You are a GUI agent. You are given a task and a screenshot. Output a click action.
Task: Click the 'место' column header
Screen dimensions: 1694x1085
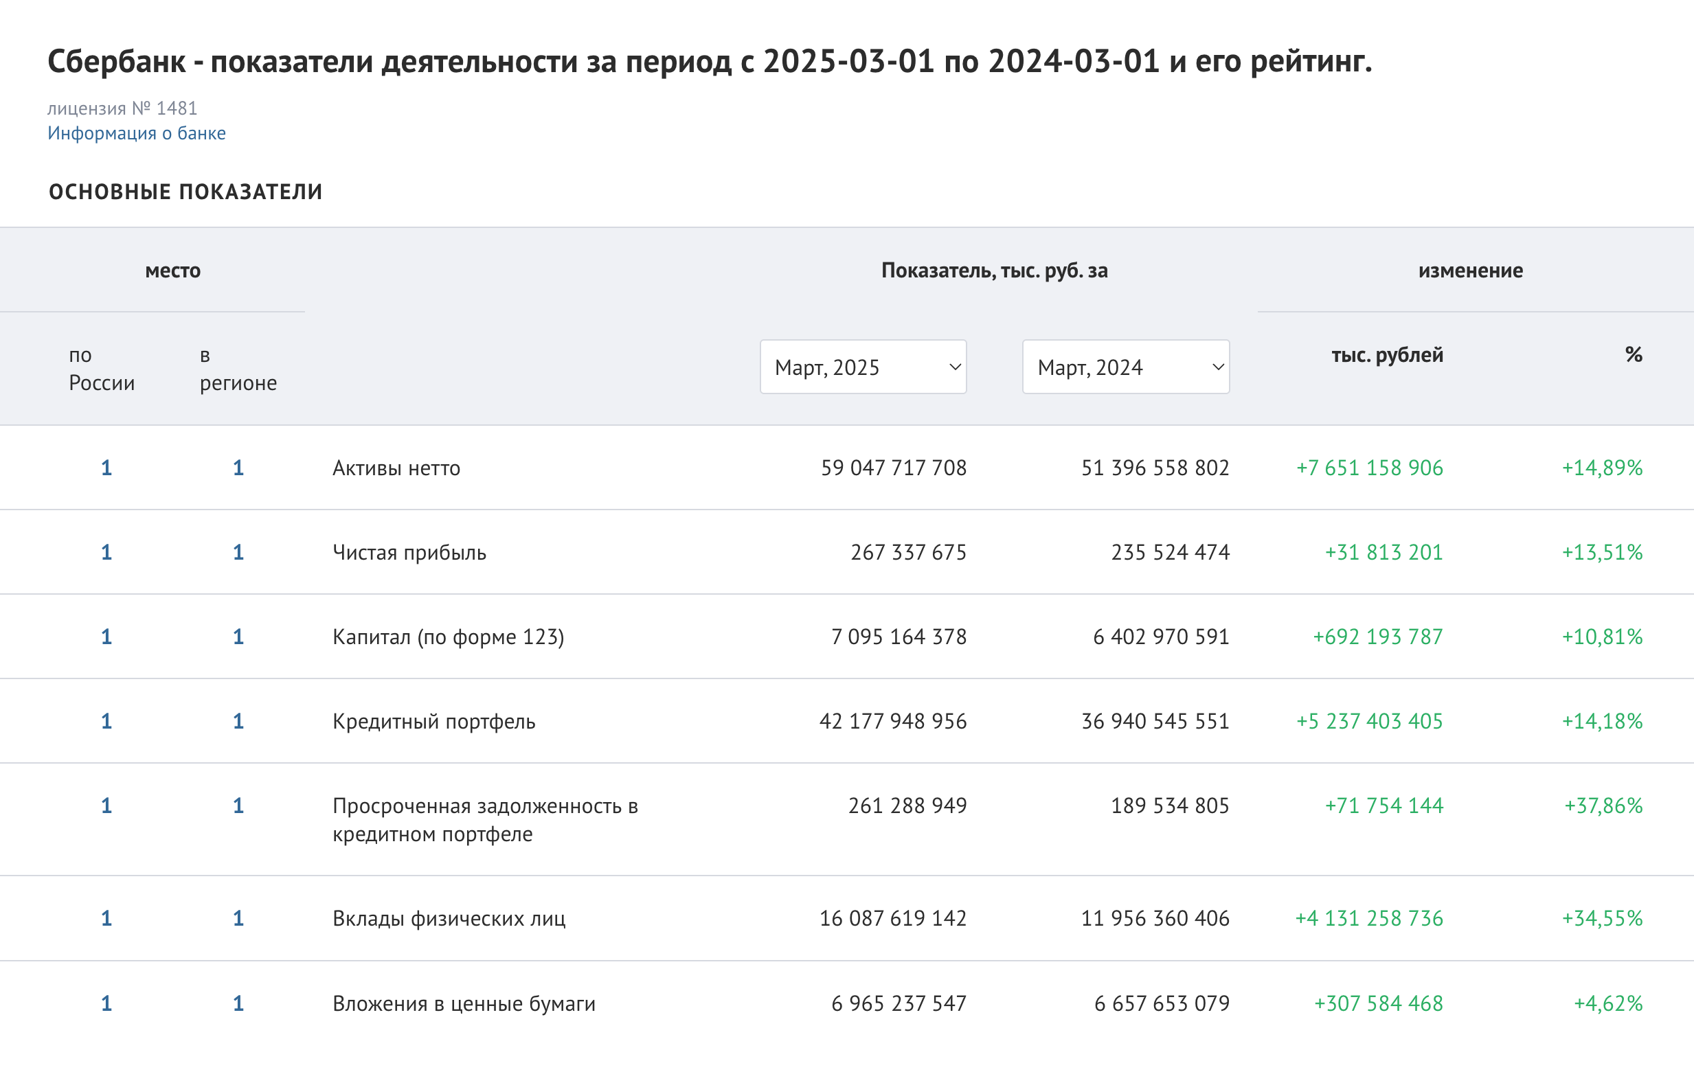click(172, 271)
